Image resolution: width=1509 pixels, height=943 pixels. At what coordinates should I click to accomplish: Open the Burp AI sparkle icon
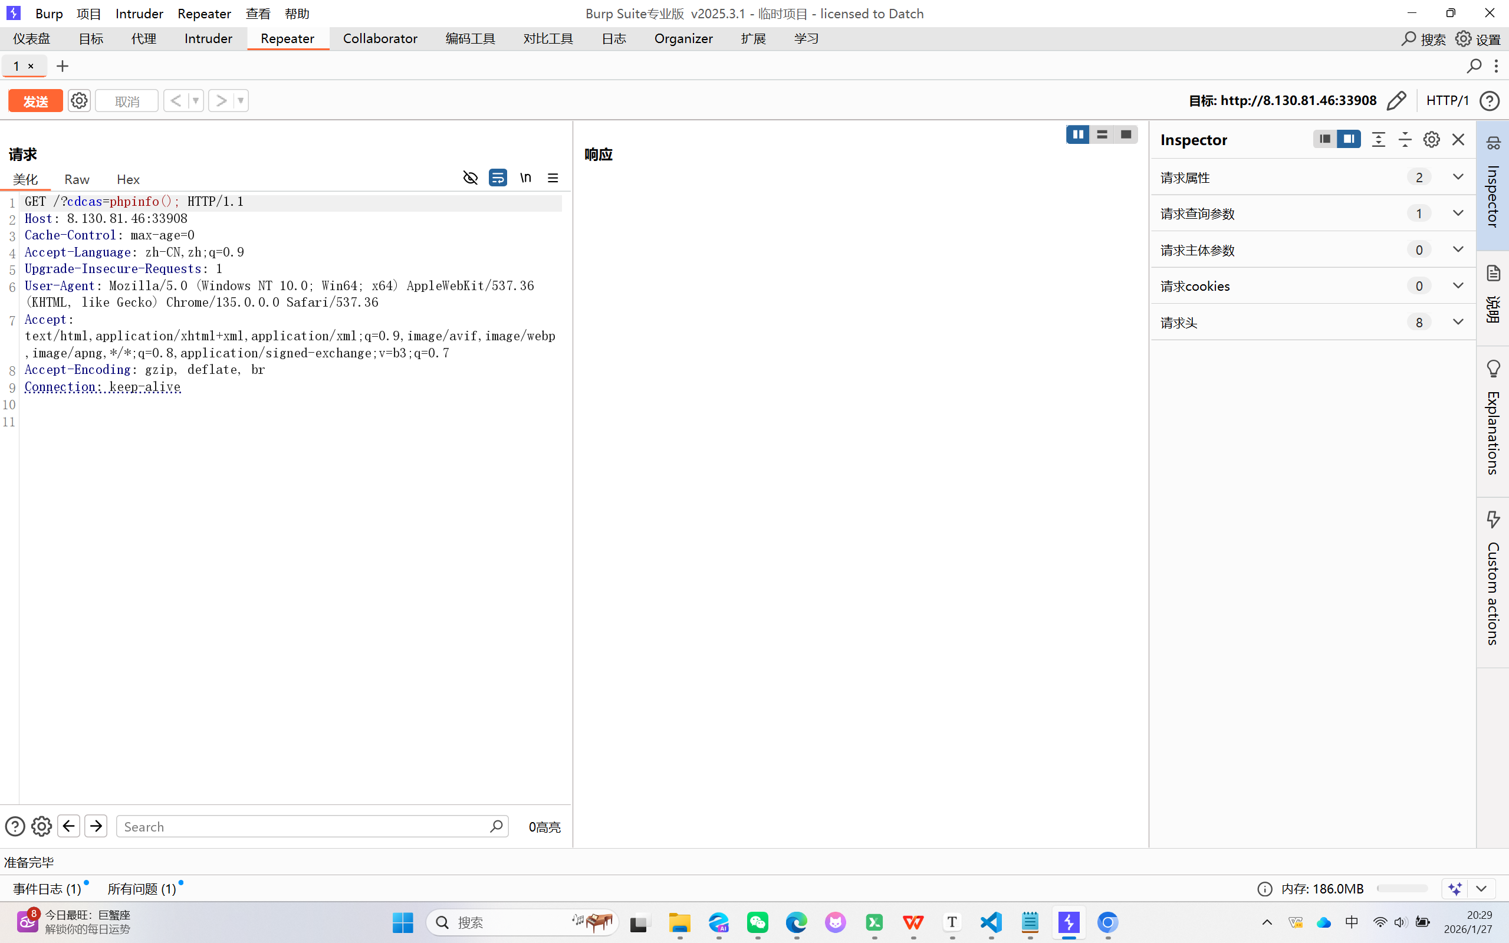coord(1455,889)
